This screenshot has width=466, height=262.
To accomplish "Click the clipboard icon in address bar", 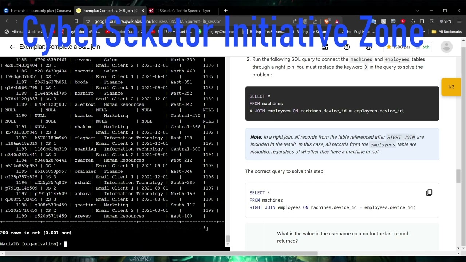I will pos(295,21).
